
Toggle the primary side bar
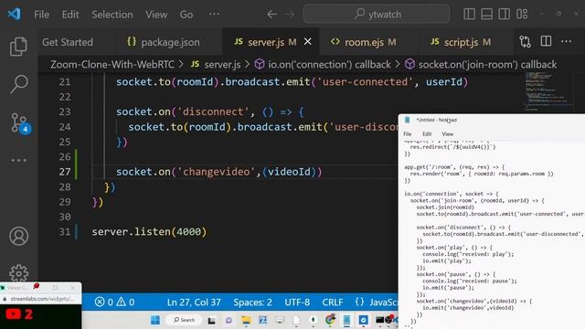coord(469,15)
